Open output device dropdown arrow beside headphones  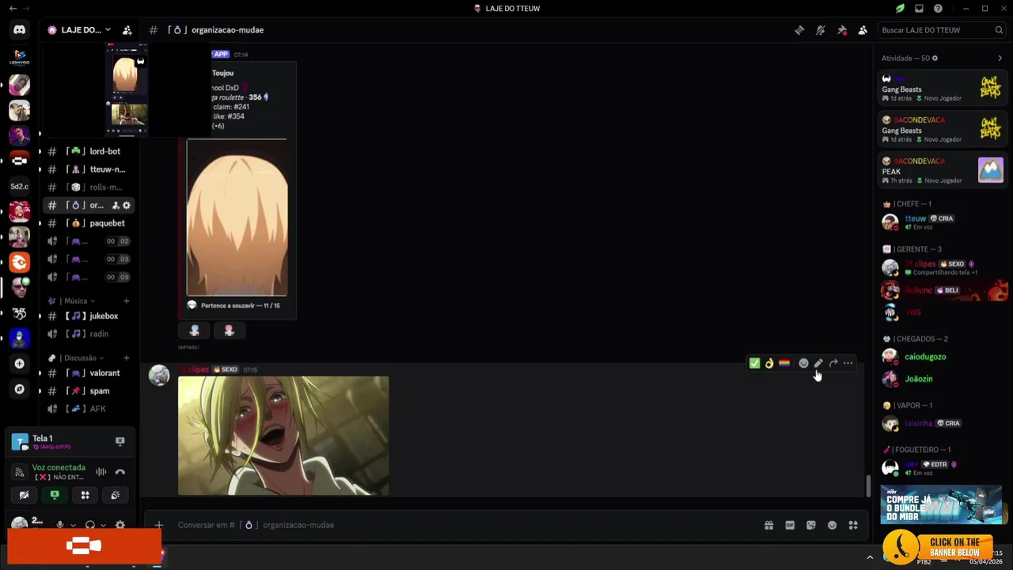[x=103, y=525]
